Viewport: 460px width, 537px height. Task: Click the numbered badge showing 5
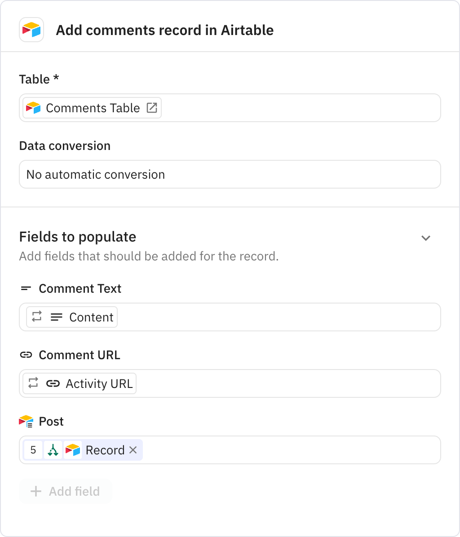coord(33,450)
